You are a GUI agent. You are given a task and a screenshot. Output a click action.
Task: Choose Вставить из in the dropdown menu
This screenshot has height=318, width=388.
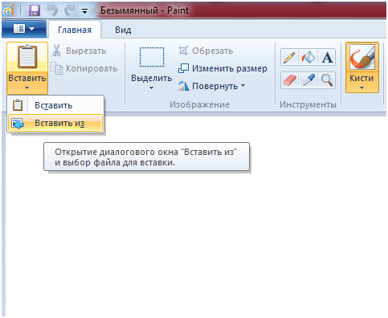pos(55,123)
